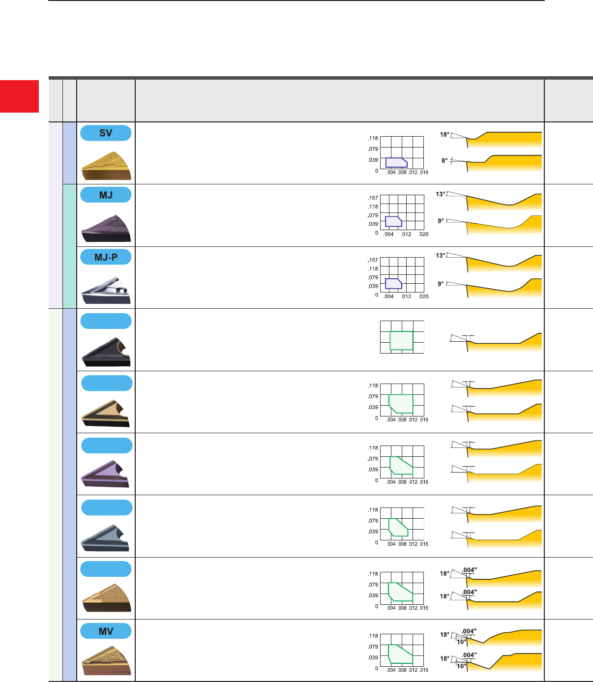This screenshot has width=593, height=682.
Task: Click the gold SV insert image
Action: 106,165
